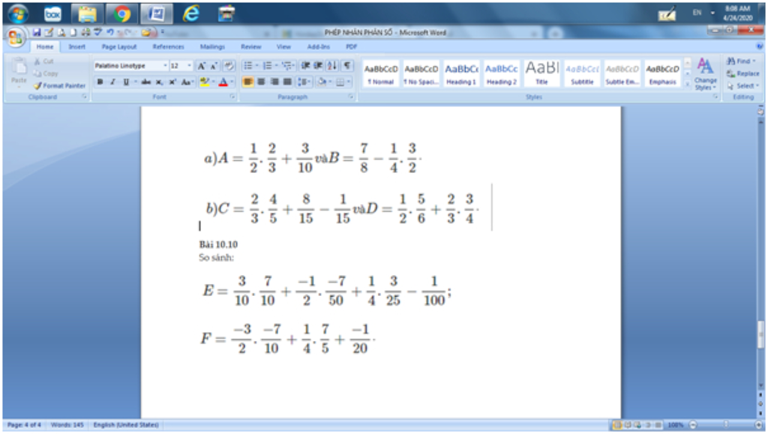768x434 pixels.
Task: Apply the Title style
Action: pos(541,74)
